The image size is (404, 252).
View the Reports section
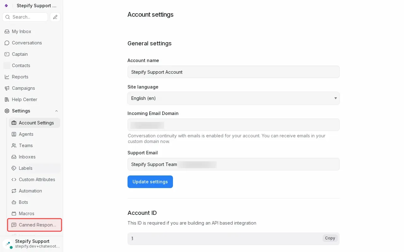(7, 77)
